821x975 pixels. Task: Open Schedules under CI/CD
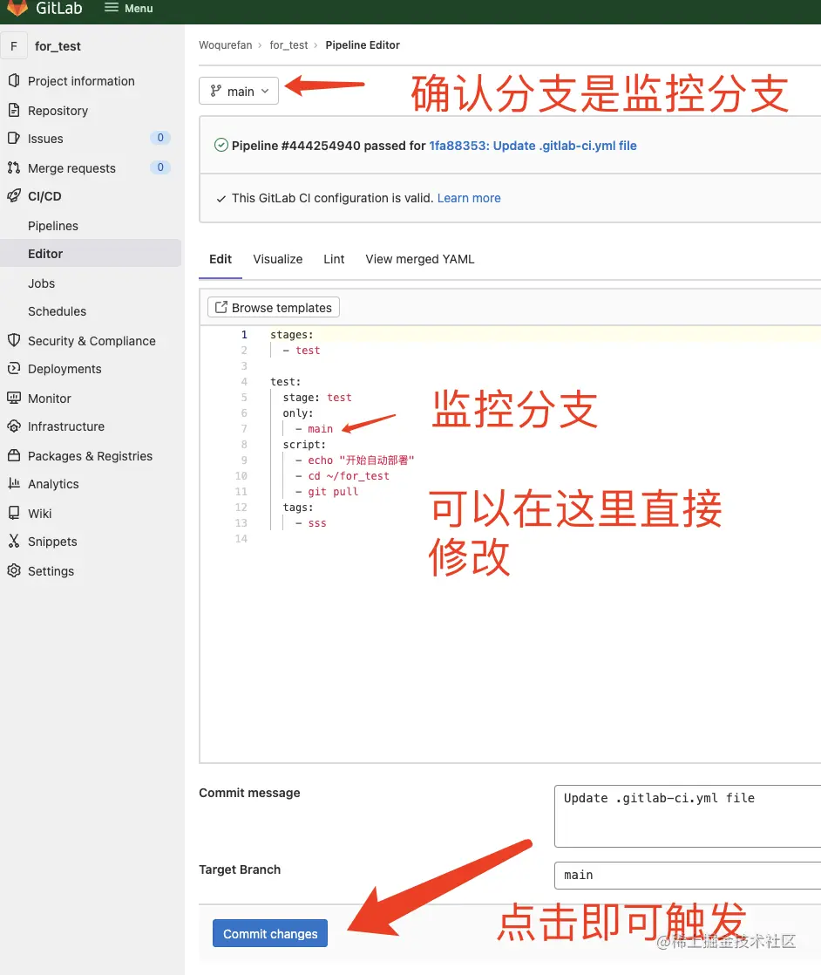click(57, 311)
